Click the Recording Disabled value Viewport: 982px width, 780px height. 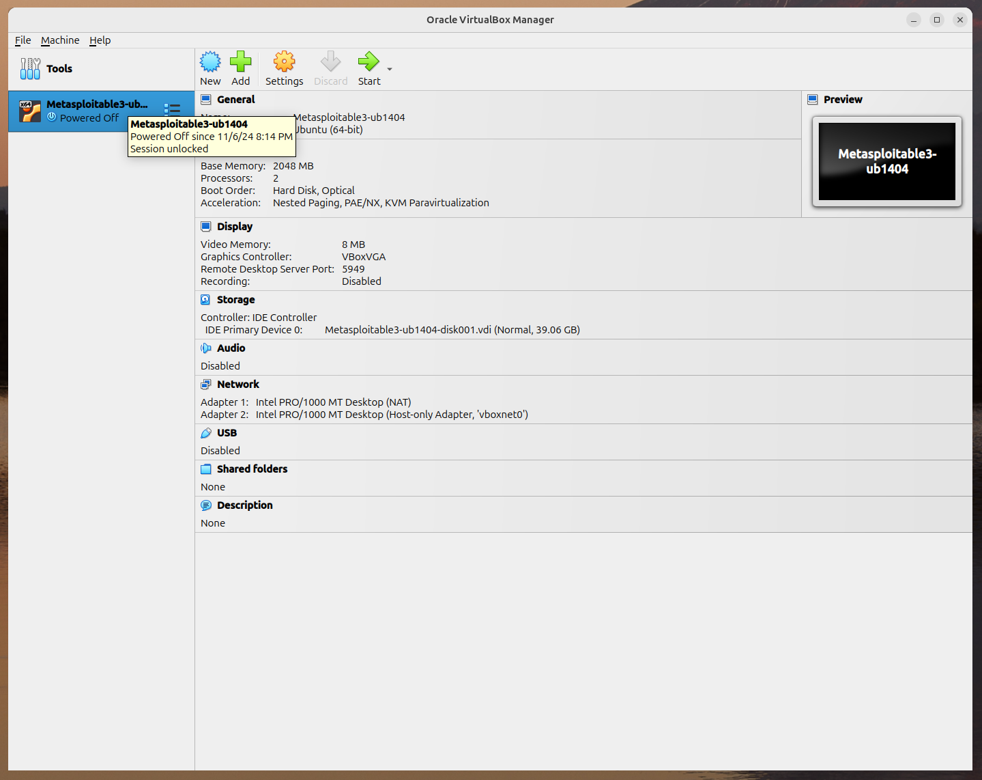tap(362, 281)
